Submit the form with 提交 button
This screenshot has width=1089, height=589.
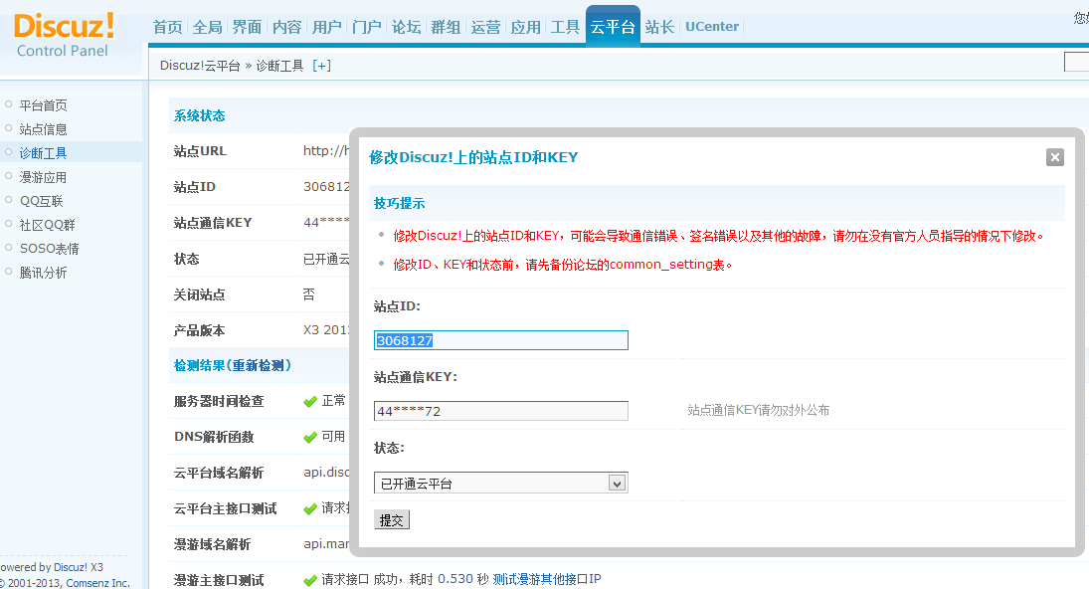[392, 519]
